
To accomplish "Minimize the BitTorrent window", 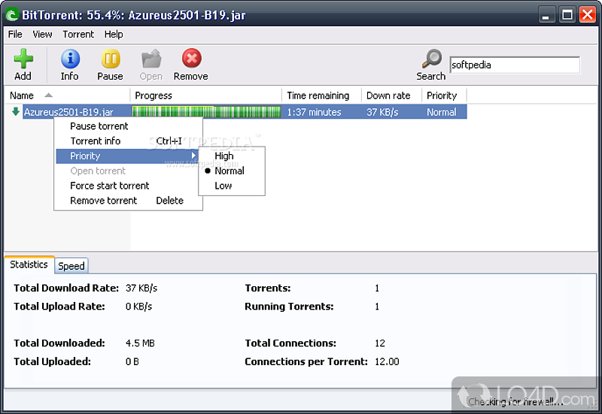I will point(546,15).
